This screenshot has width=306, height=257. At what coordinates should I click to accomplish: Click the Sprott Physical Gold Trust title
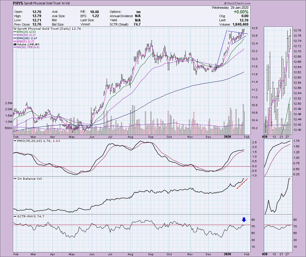(x=43, y=3)
